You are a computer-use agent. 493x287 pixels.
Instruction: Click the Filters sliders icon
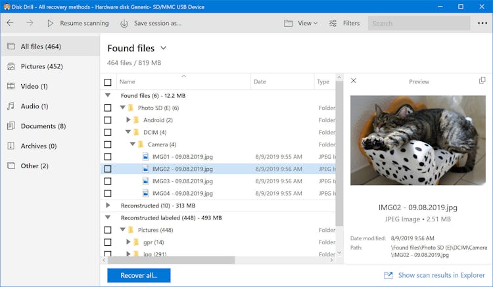(x=333, y=23)
